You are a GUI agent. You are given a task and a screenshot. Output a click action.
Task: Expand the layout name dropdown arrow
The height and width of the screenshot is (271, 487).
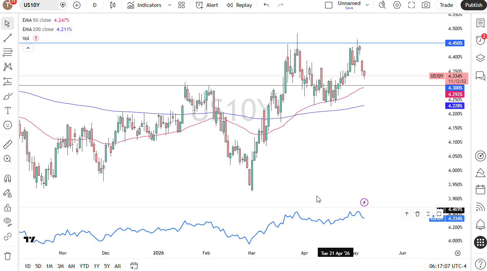pos(367,5)
